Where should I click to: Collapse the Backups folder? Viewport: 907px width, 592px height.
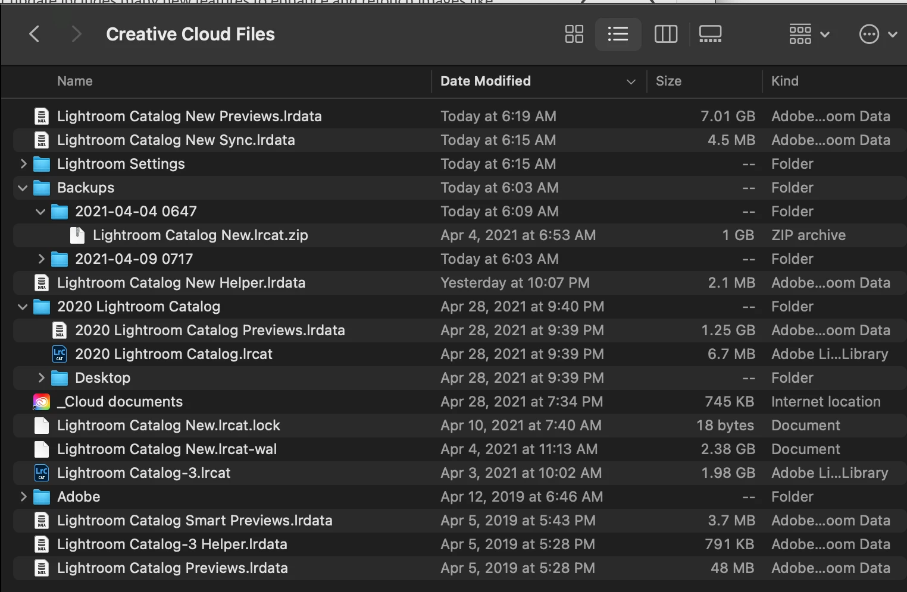(23, 188)
